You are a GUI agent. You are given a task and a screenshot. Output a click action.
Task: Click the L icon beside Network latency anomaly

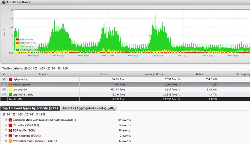pos(10,141)
